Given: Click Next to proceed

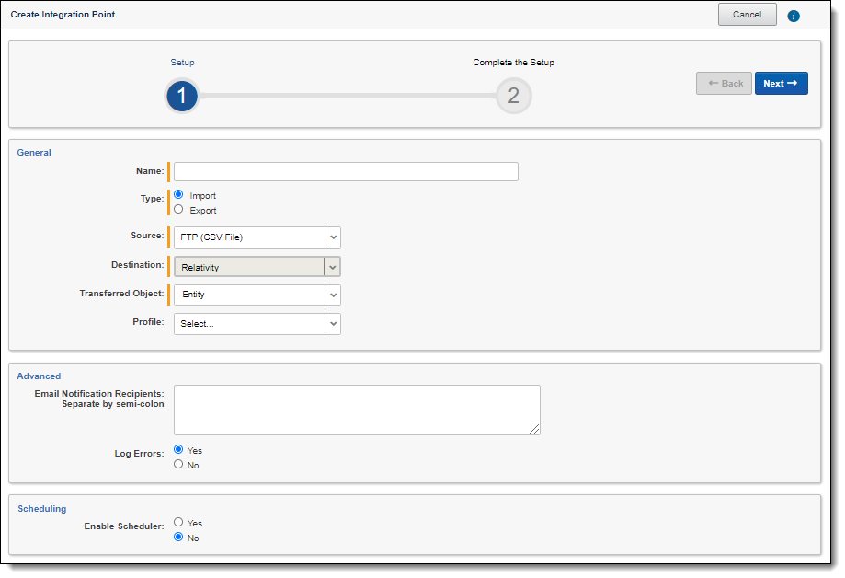Looking at the screenshot, I should pos(781,84).
